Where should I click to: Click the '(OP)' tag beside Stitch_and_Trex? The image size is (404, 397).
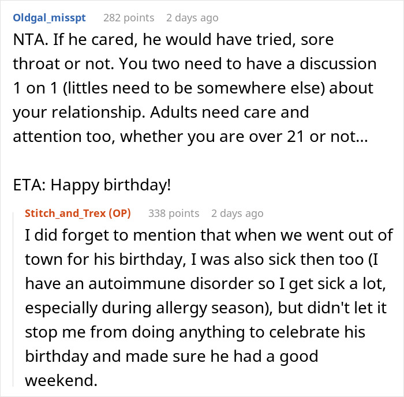point(119,213)
